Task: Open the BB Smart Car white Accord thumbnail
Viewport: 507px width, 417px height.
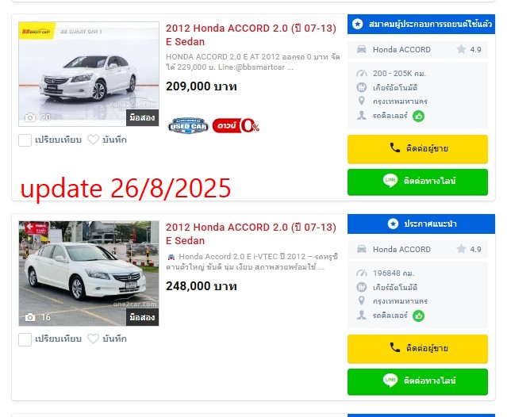Action: (89, 74)
